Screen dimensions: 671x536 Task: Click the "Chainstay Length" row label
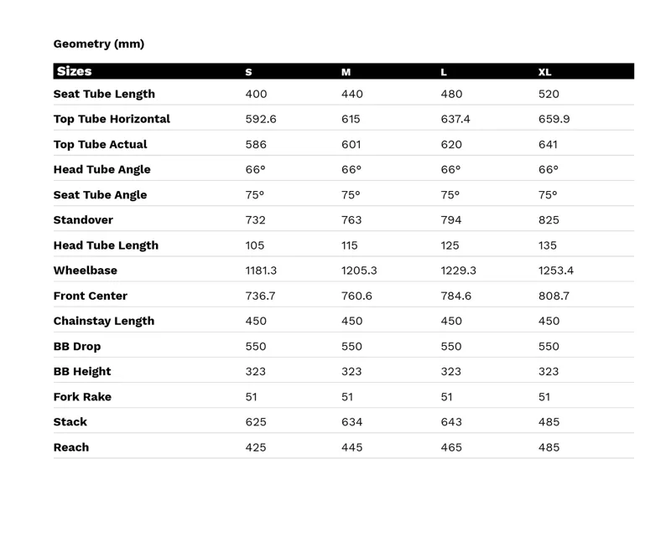coord(103,321)
